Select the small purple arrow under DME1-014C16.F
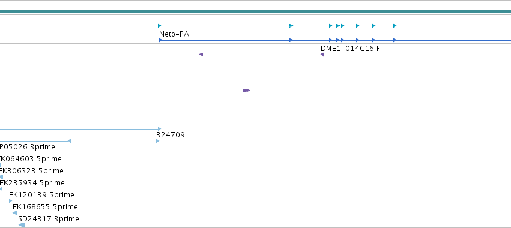This screenshot has width=511, height=228. point(322,55)
